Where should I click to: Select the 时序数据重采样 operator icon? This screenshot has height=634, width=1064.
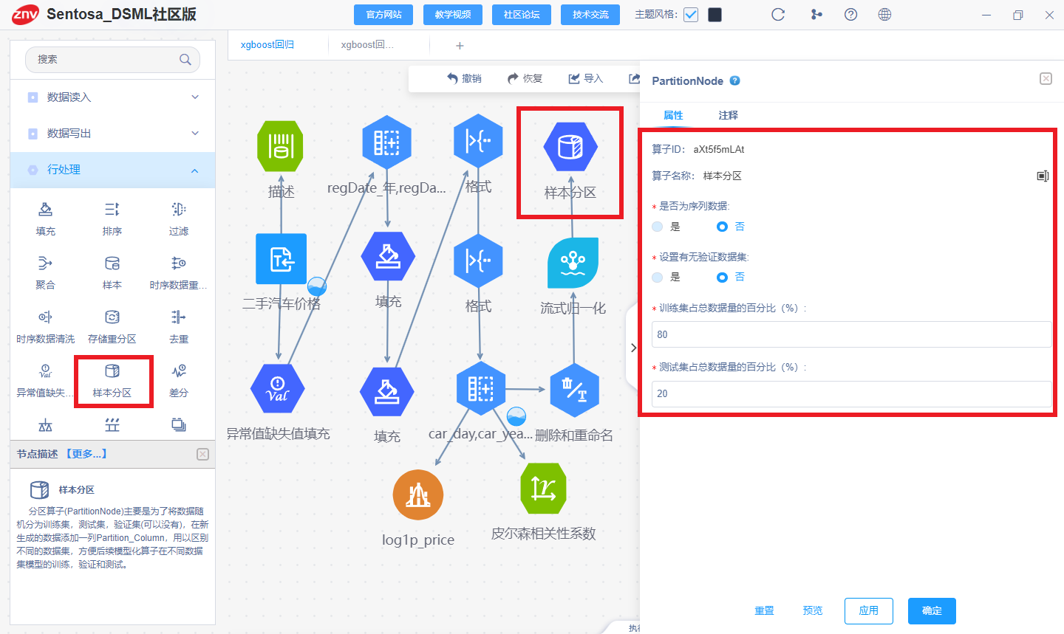[179, 263]
